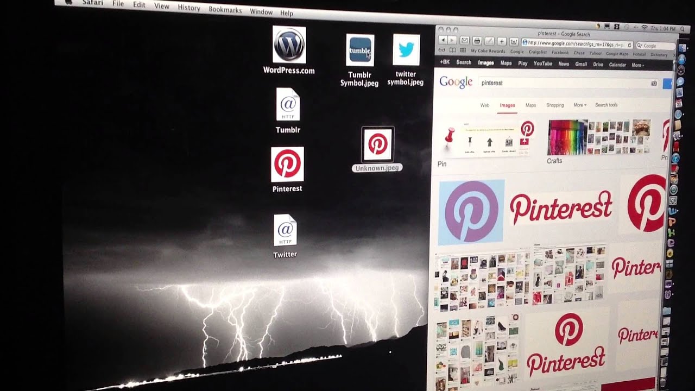Screen dimensions: 695x391
Task: Go forward in Safari
Action: (452, 41)
